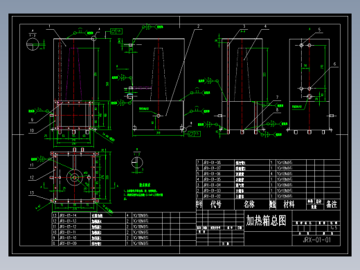Image resolution: width=360 pixels, height=270 pixels.
Task: Click the 名称 column header
Action: click(x=249, y=204)
